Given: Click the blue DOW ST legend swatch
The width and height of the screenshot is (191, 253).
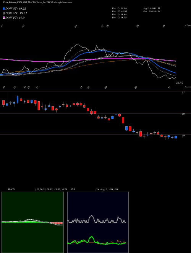Looking at the screenshot, I should pyautogui.click(x=4, y=8).
